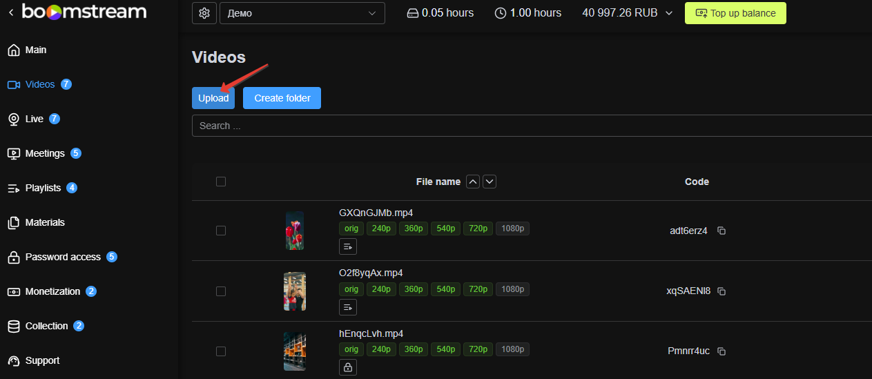The image size is (872, 379).
Task: Open thumbnail of O2f8yqAx.mp4
Action: click(x=295, y=291)
